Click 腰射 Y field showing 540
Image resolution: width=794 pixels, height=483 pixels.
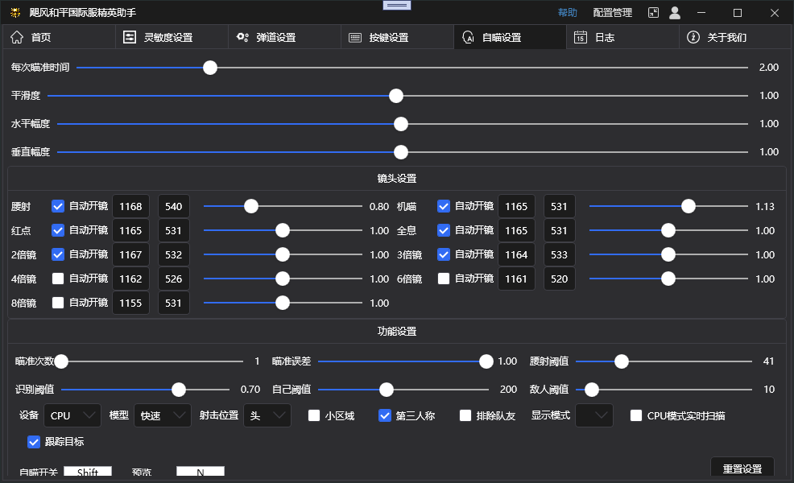(174, 206)
